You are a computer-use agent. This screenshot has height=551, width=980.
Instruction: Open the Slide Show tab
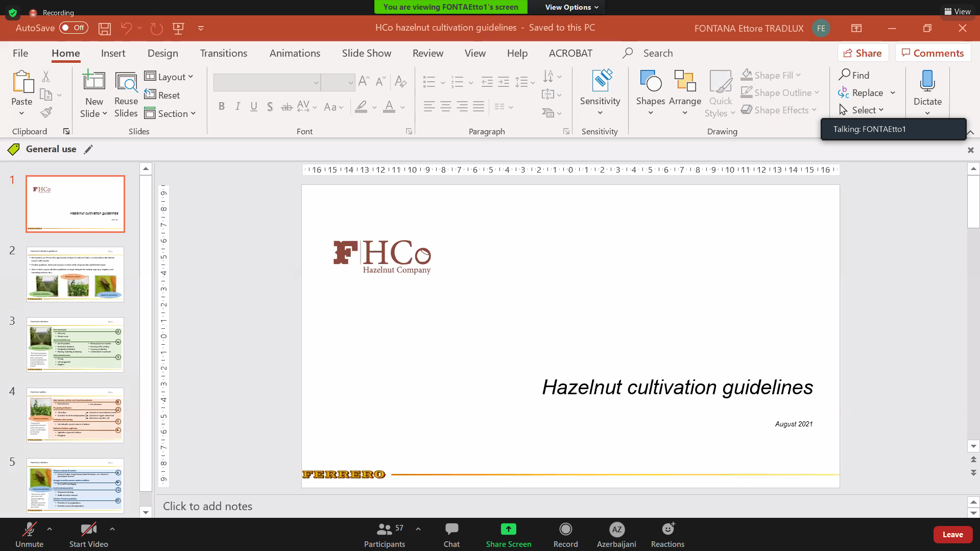click(367, 53)
